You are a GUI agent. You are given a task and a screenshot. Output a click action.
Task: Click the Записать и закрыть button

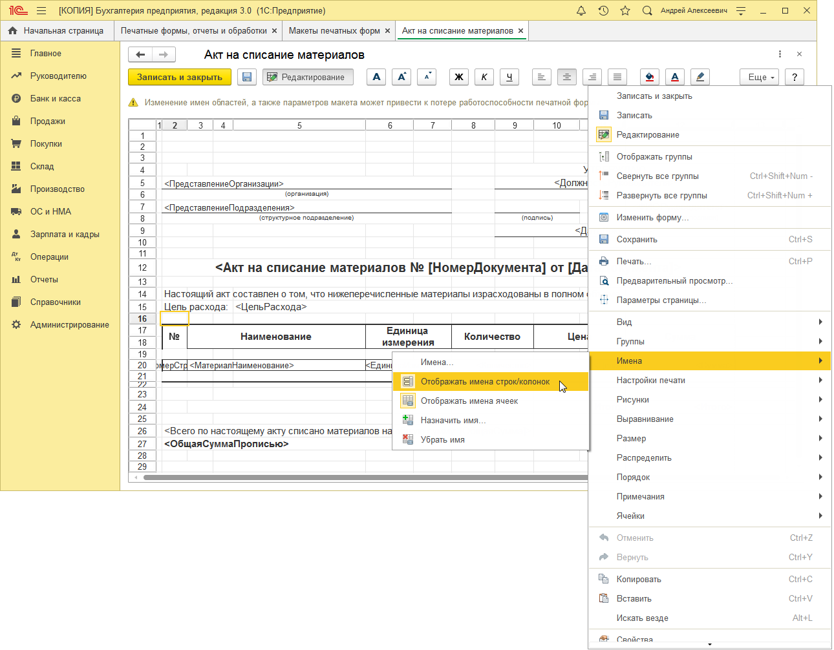tap(180, 77)
